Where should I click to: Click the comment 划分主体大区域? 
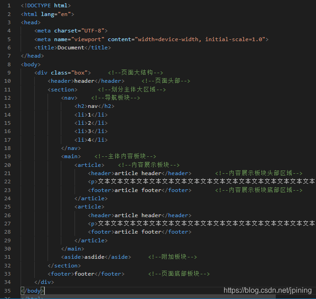click(x=132, y=90)
